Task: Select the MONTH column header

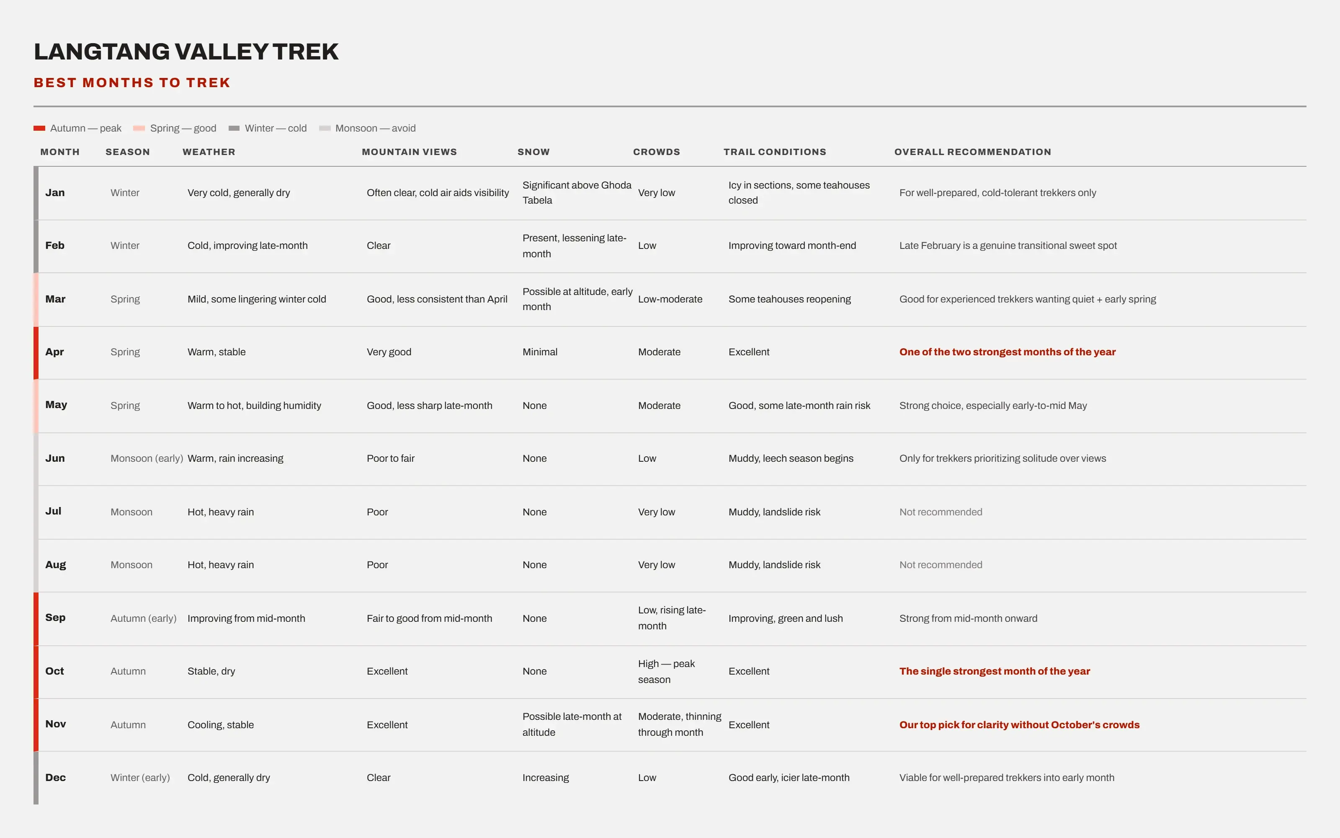Action: (x=60, y=152)
